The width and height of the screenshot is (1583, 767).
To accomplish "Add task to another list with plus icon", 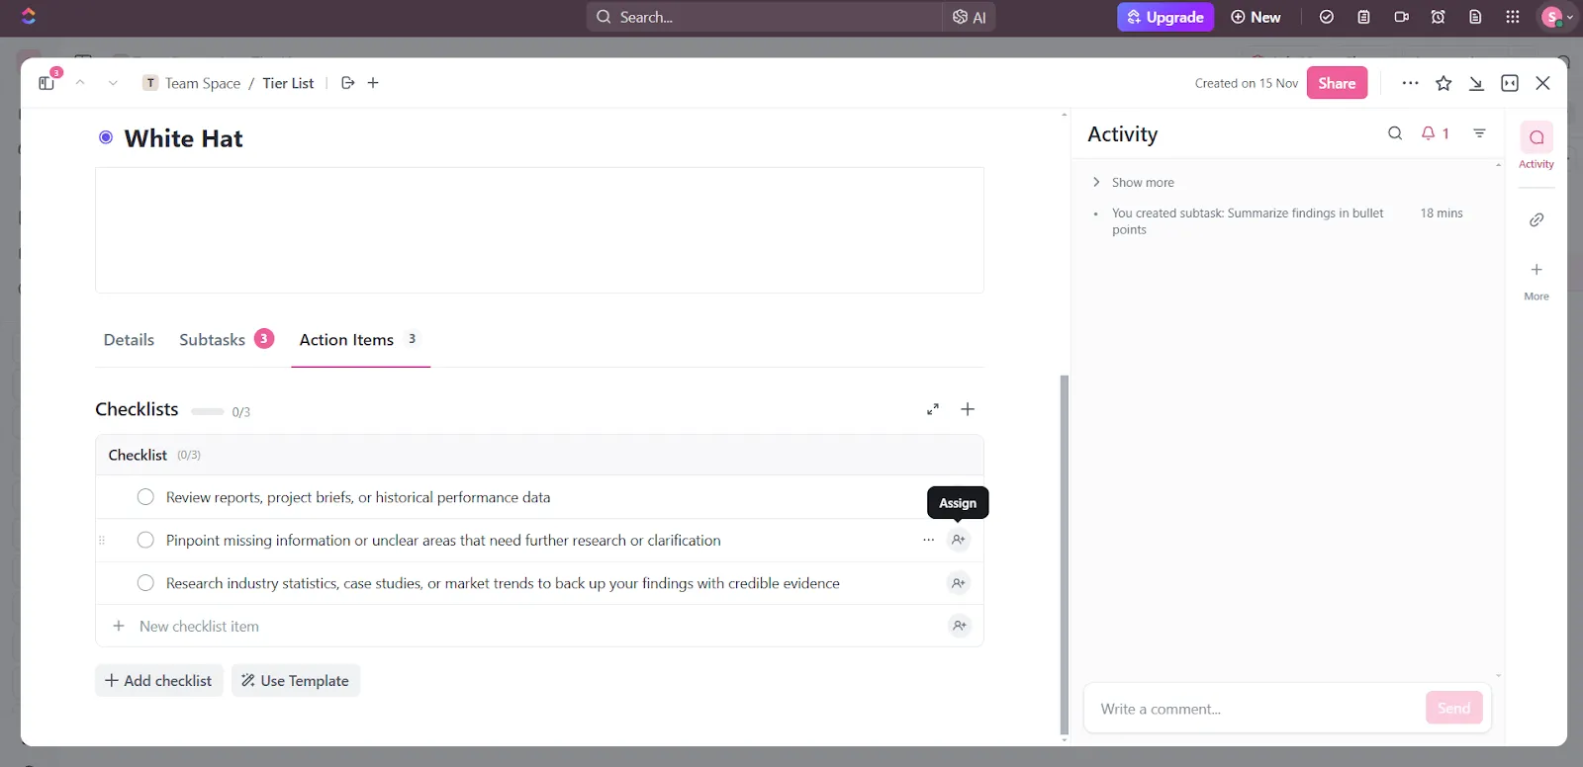I will click(373, 83).
